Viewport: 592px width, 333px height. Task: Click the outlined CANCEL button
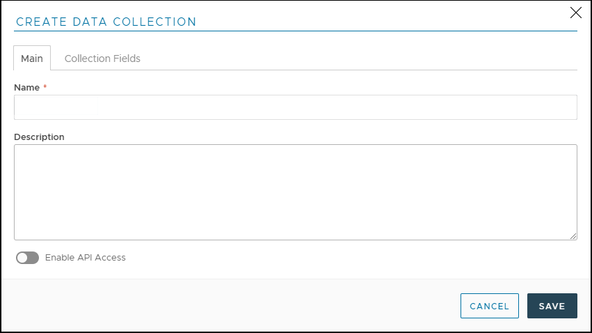489,306
